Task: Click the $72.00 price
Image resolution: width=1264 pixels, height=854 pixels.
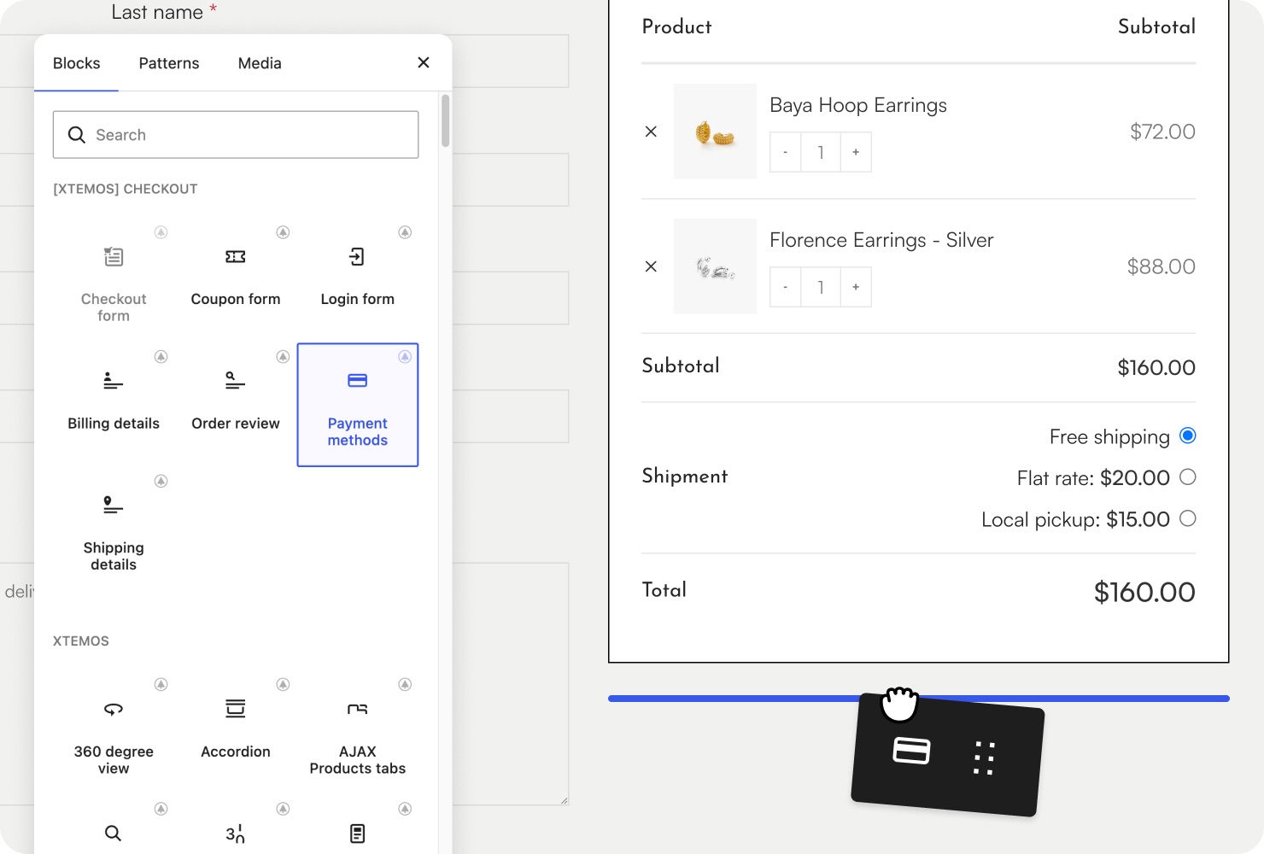Action: pos(1162,132)
